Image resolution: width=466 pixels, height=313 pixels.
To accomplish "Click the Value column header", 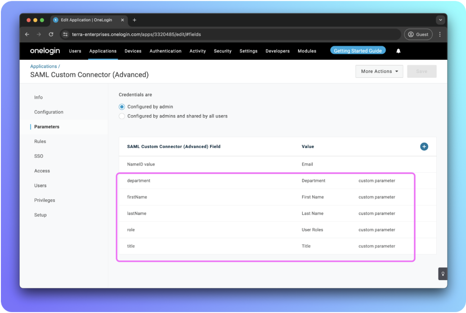I will [x=308, y=147].
